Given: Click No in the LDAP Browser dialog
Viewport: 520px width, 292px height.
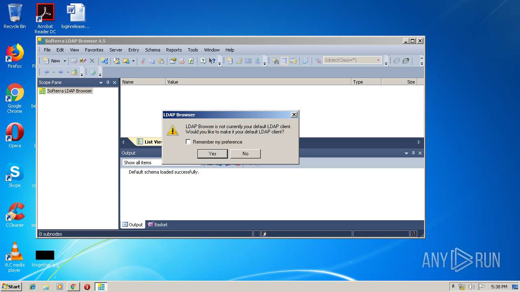Looking at the screenshot, I should pos(245,154).
